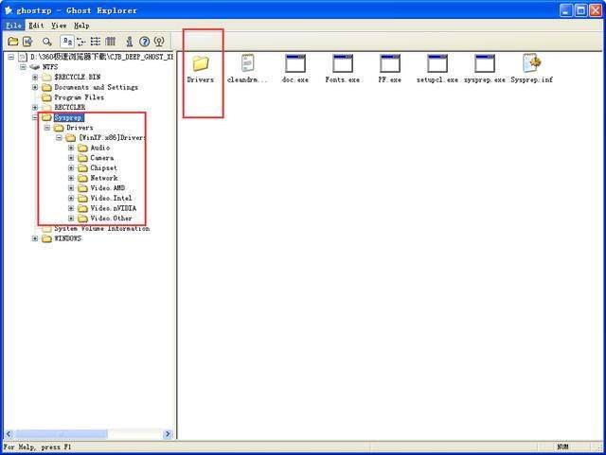The image size is (606, 455).
Task: Select the [WinXP.x86]Drivers tree folder
Action: pyautogui.click(x=112, y=137)
